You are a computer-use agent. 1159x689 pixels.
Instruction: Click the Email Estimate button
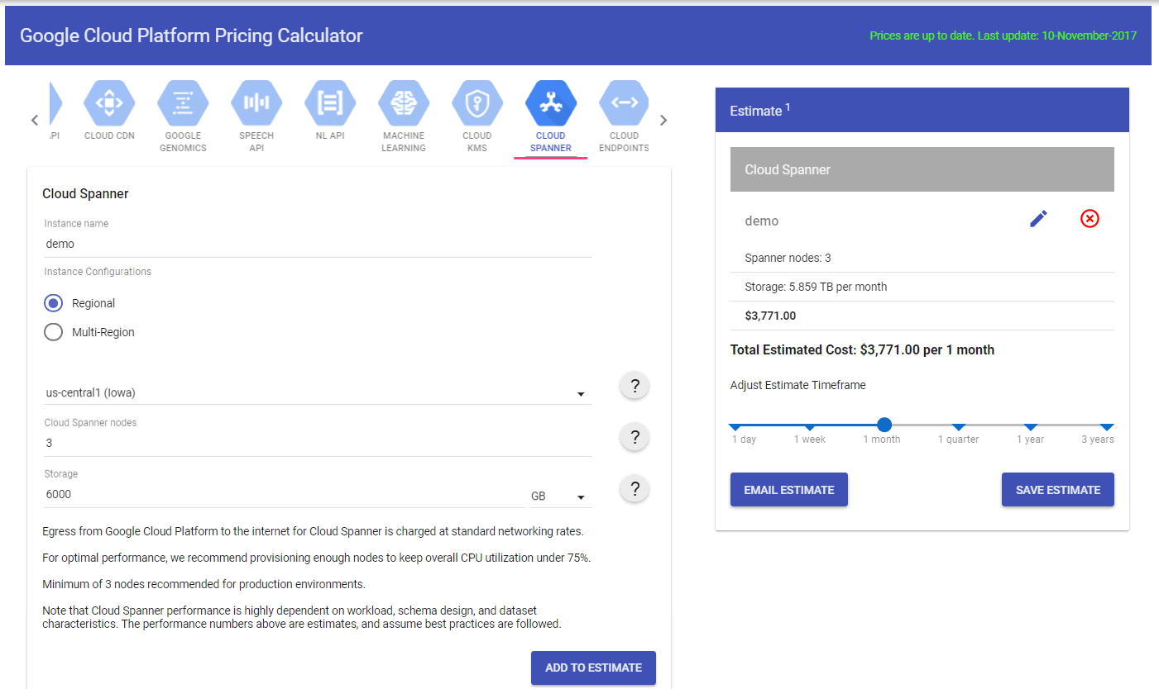789,490
